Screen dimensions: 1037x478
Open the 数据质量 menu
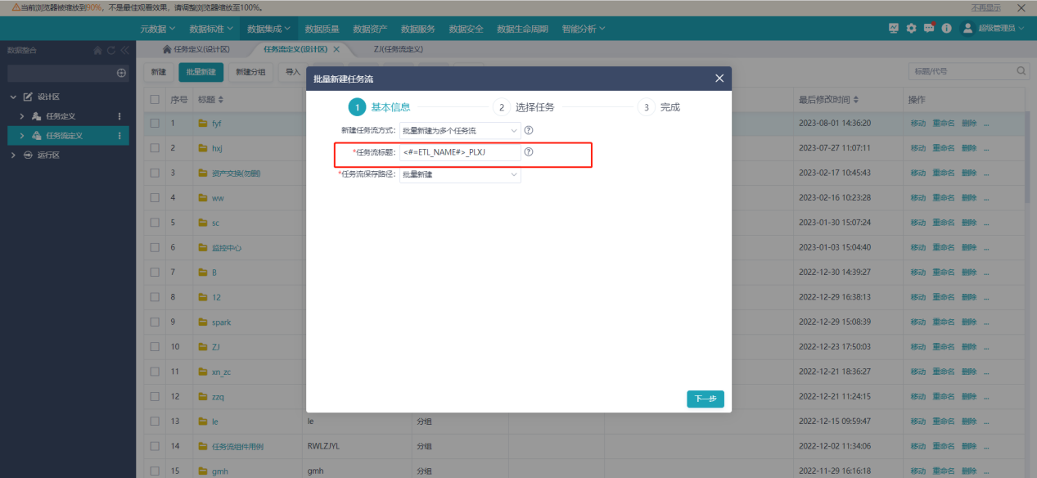pos(322,29)
